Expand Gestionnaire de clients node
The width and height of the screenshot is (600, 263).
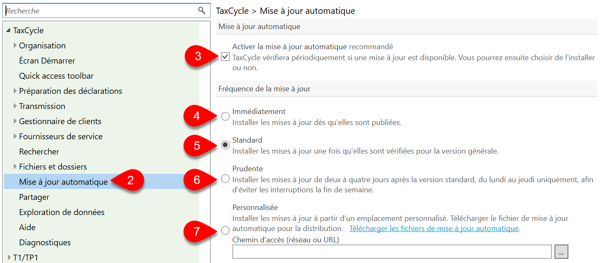pyautogui.click(x=15, y=121)
